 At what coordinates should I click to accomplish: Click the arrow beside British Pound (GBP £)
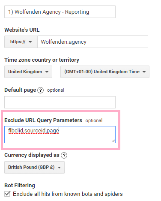click(x=59, y=168)
